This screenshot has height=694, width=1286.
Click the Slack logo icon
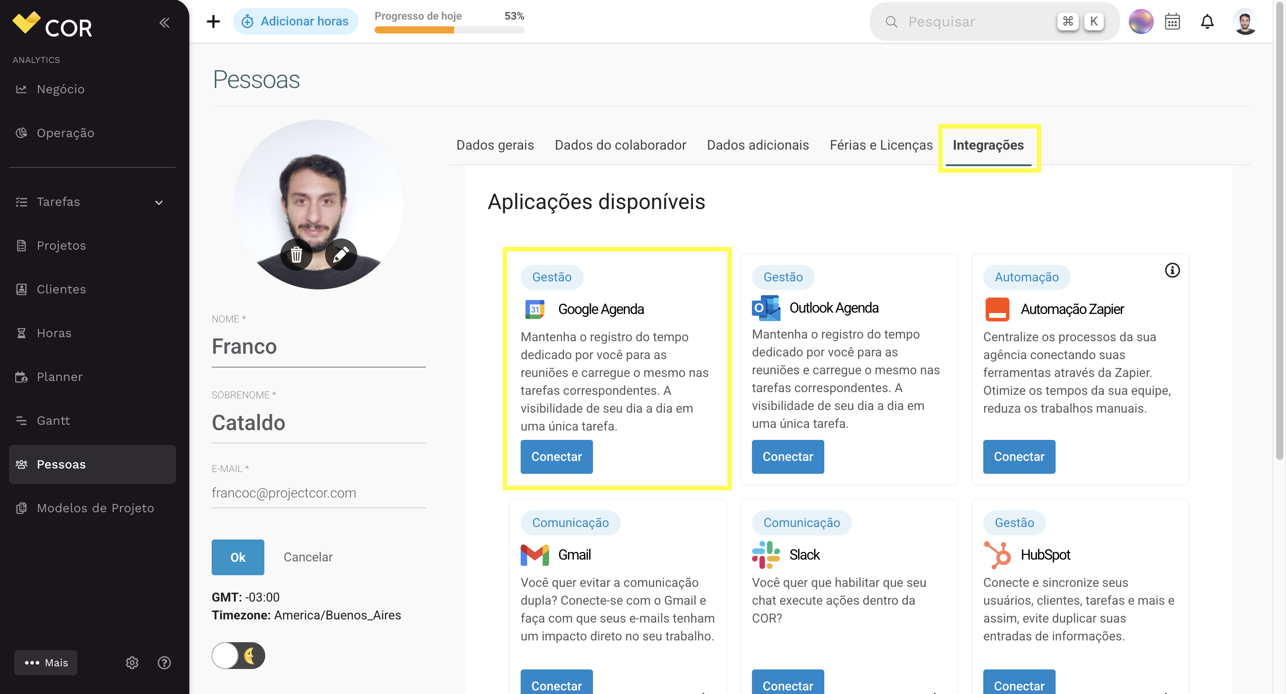point(766,555)
